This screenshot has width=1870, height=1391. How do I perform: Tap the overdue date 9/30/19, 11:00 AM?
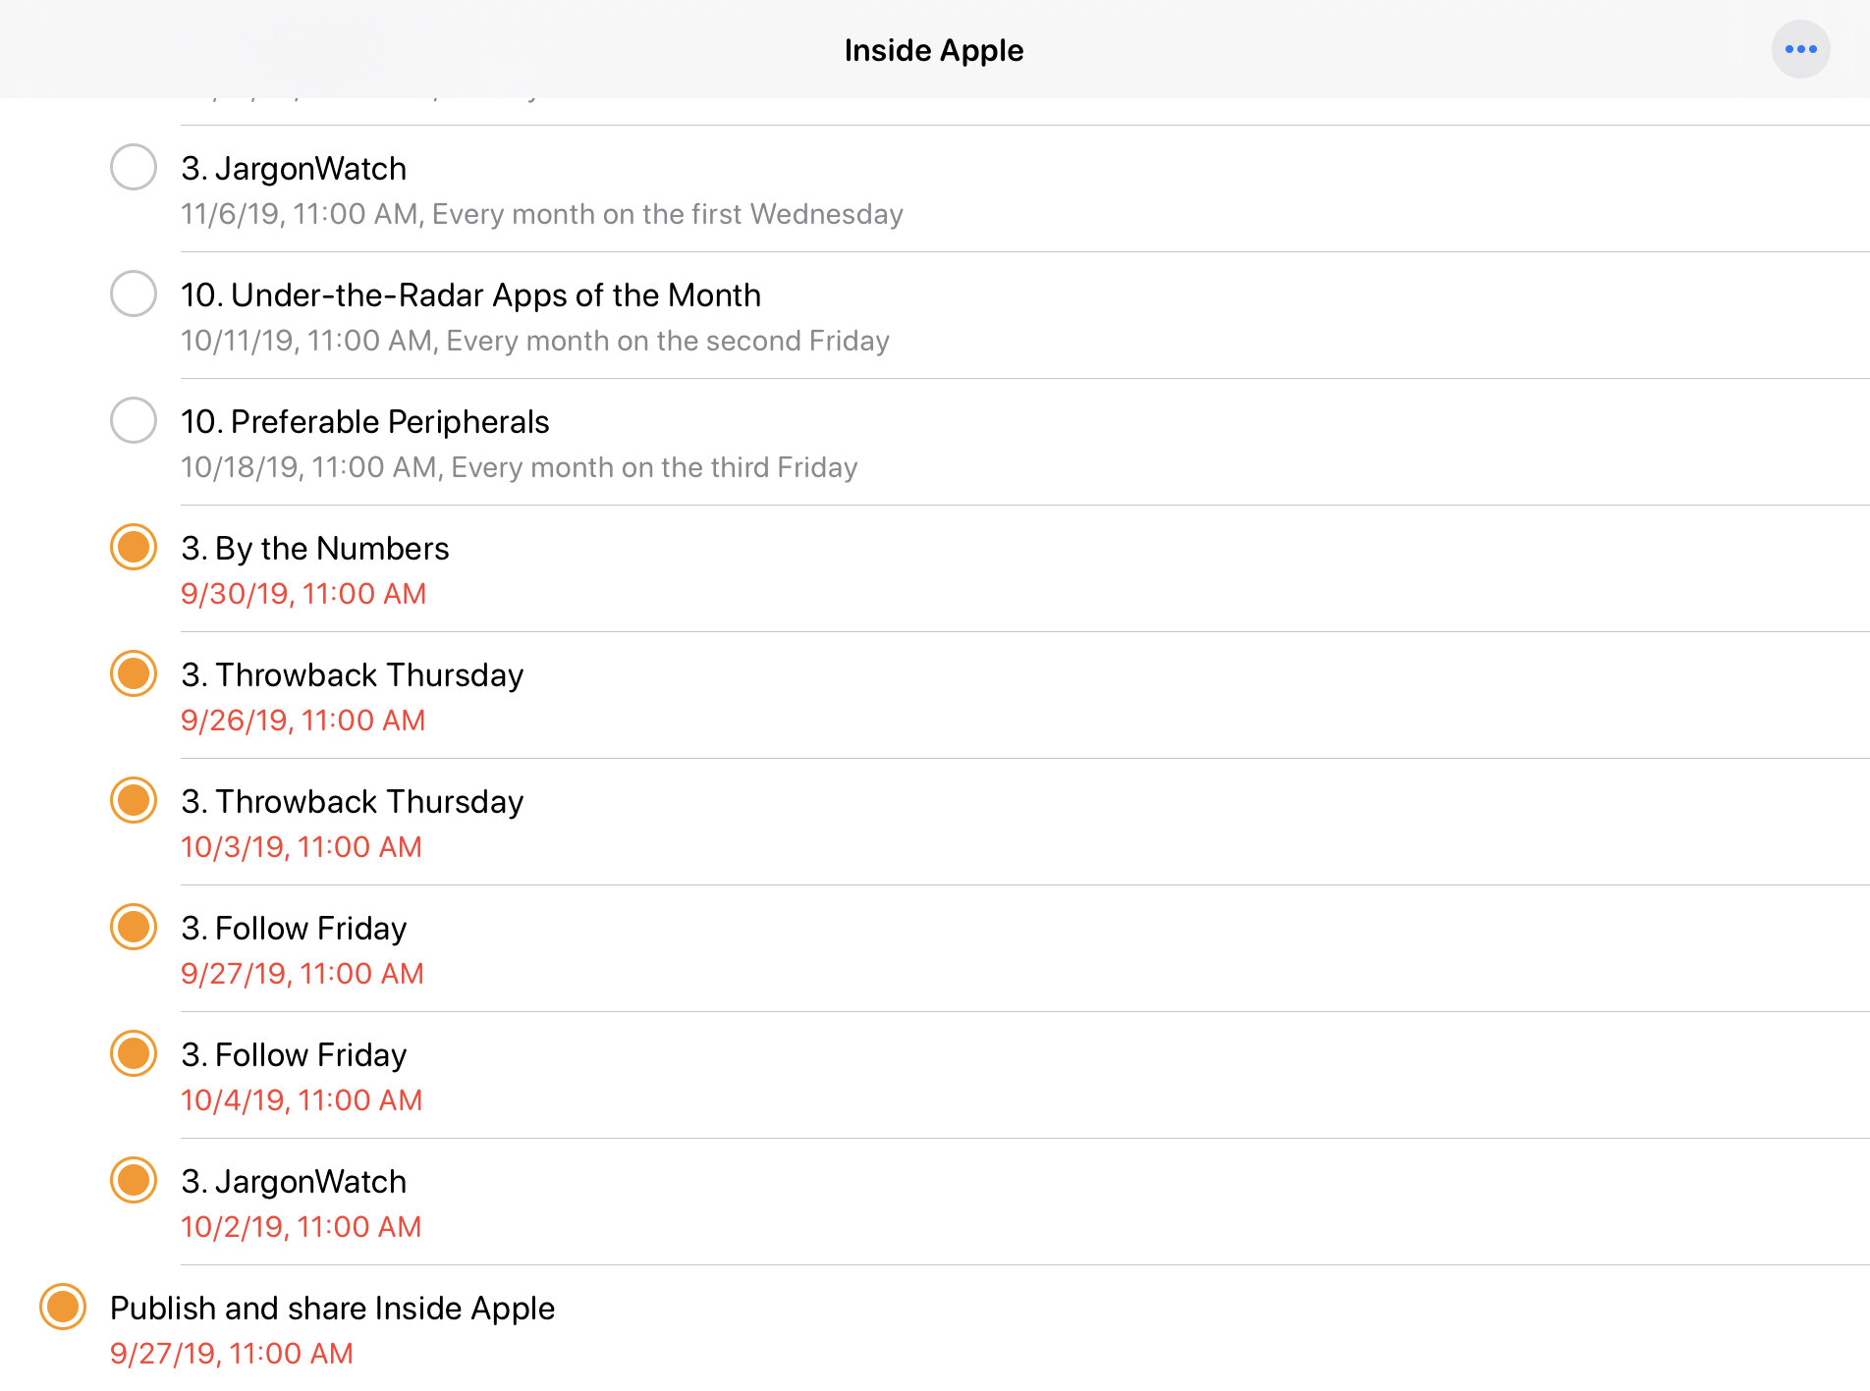point(303,594)
